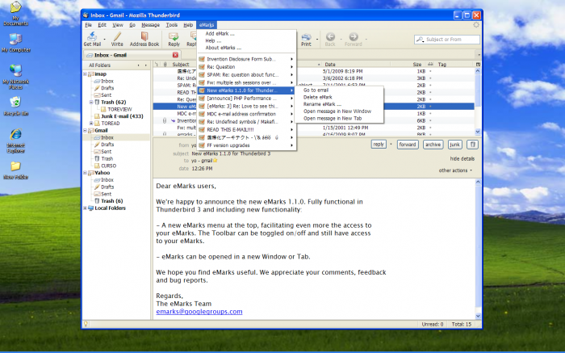Click the Reply toolbar icon

(174, 36)
